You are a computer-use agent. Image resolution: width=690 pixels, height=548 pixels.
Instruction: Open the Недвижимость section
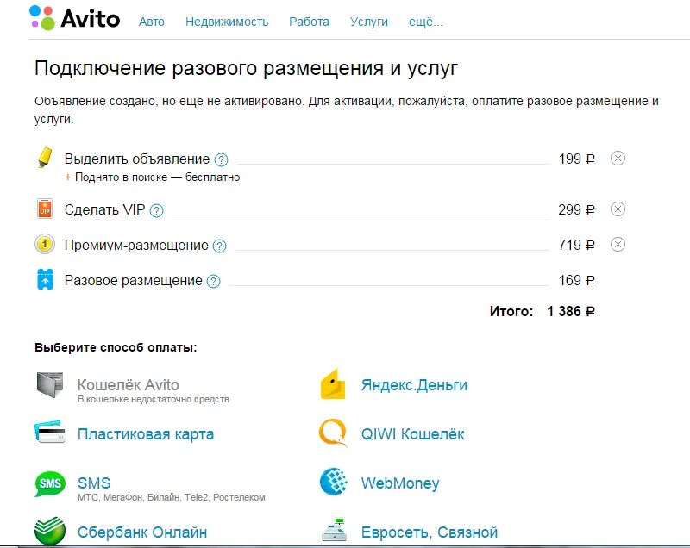227,22
